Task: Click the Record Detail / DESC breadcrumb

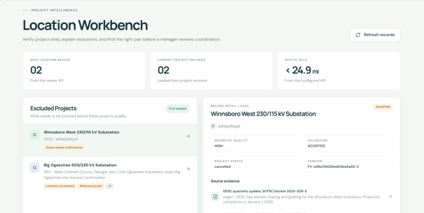Action: click(229, 106)
